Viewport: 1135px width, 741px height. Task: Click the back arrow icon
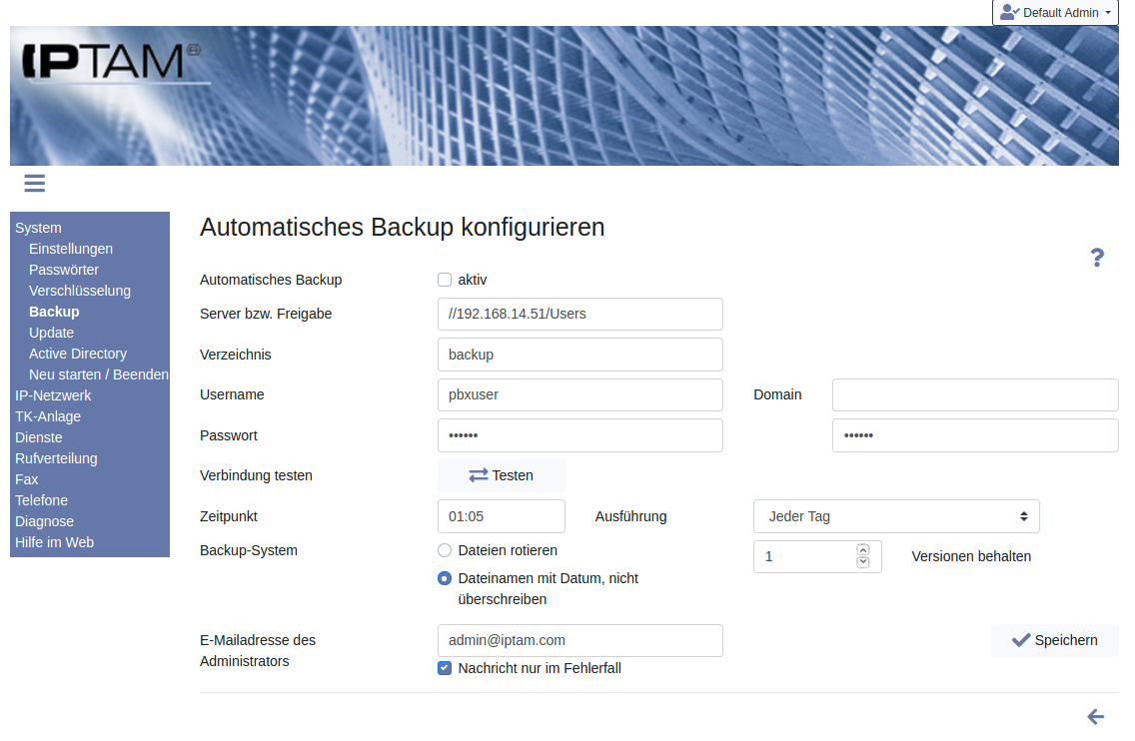[x=1095, y=717]
